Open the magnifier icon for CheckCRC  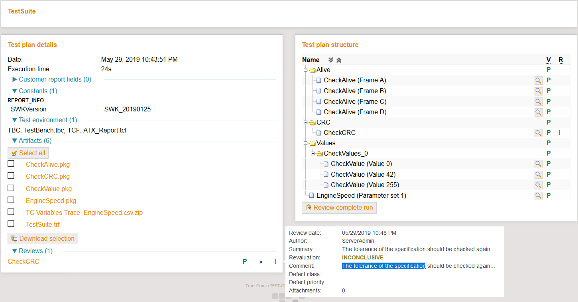tap(539, 132)
